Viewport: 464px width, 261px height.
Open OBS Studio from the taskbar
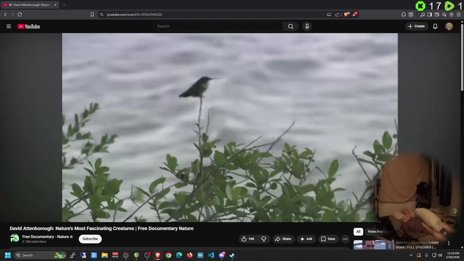point(147,255)
